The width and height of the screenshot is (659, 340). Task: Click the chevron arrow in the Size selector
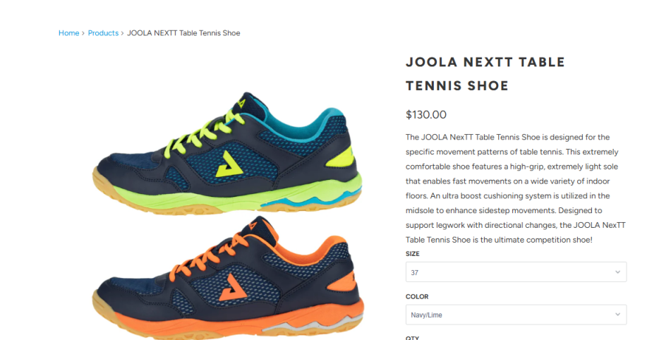(617, 272)
